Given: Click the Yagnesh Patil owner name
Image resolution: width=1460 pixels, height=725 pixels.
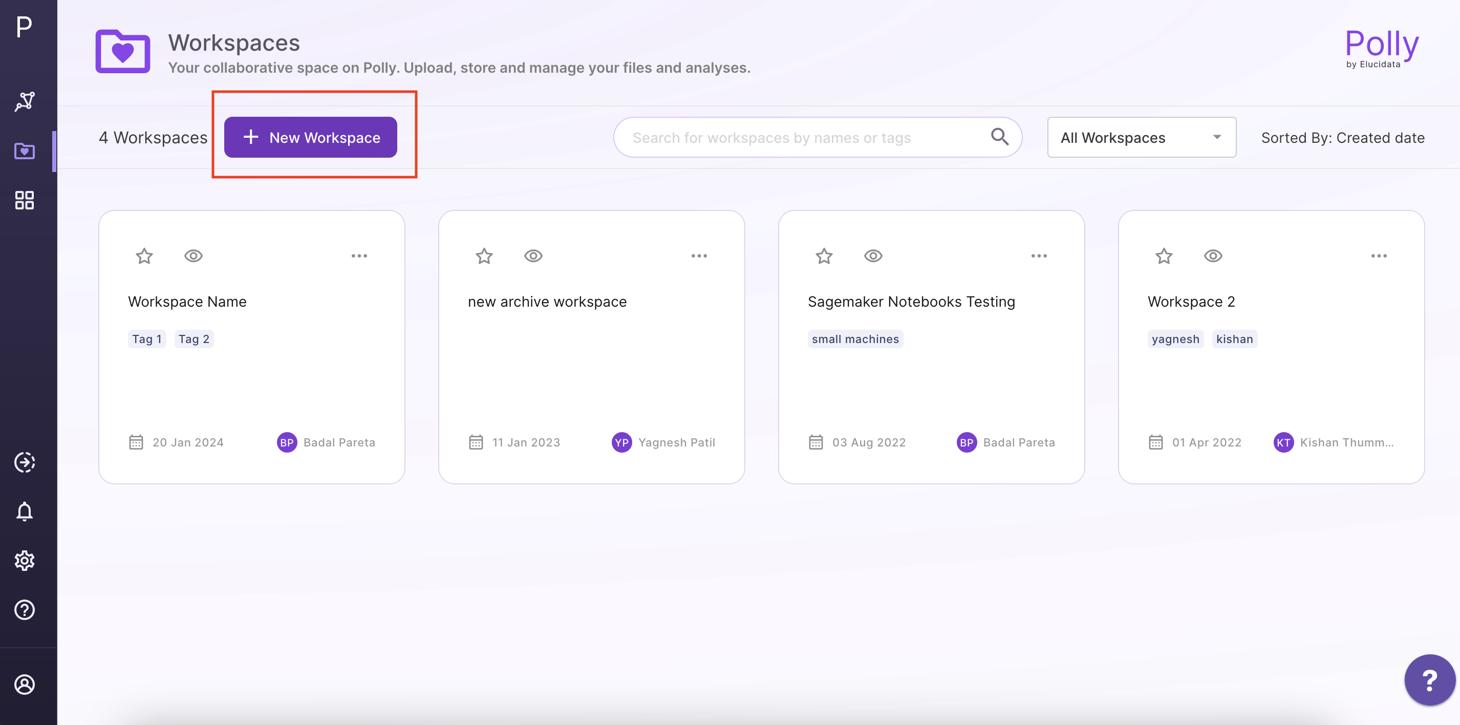Looking at the screenshot, I should coord(677,443).
